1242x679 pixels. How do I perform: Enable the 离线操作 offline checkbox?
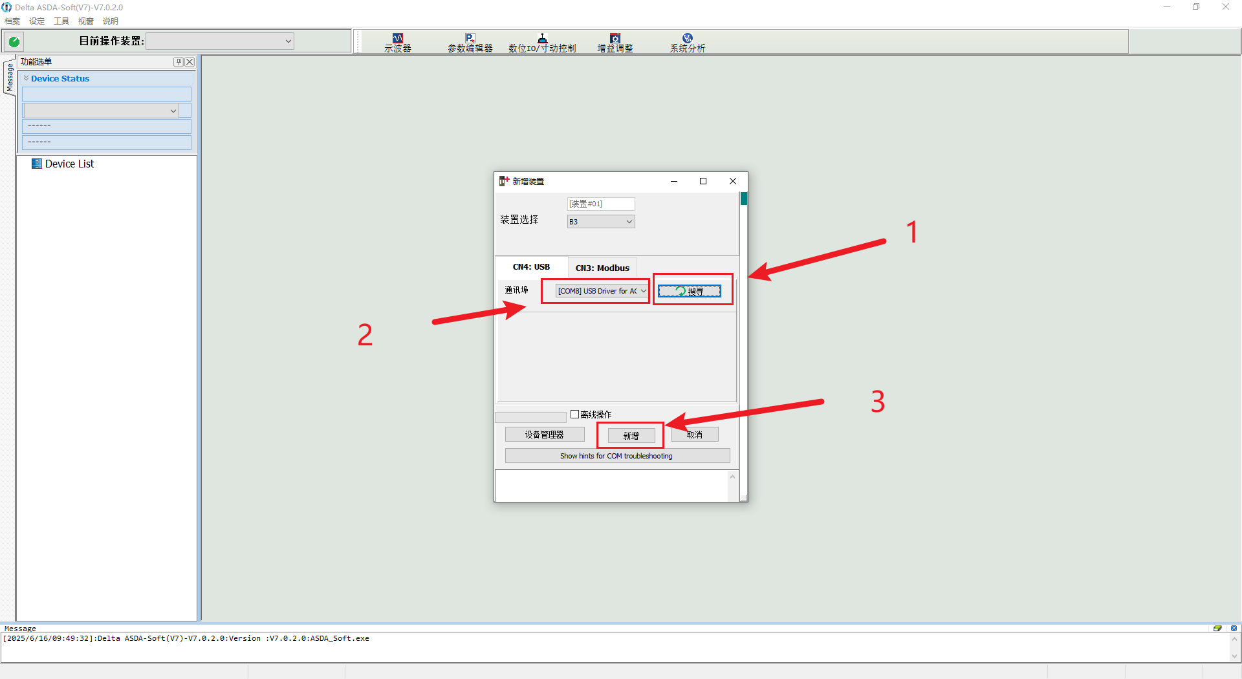pyautogui.click(x=574, y=415)
